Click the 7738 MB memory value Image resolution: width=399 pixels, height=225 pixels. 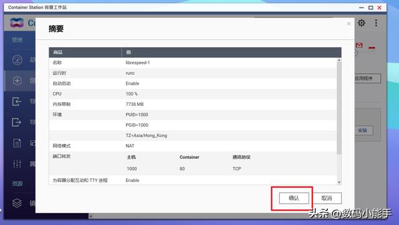pos(135,104)
